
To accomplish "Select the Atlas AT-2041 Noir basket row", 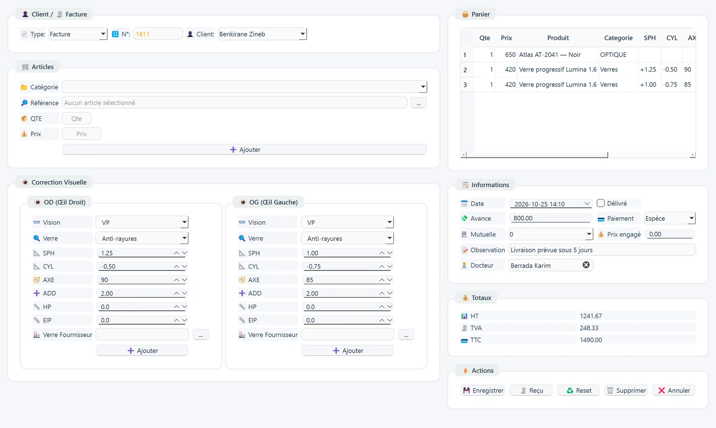I will [578, 55].
